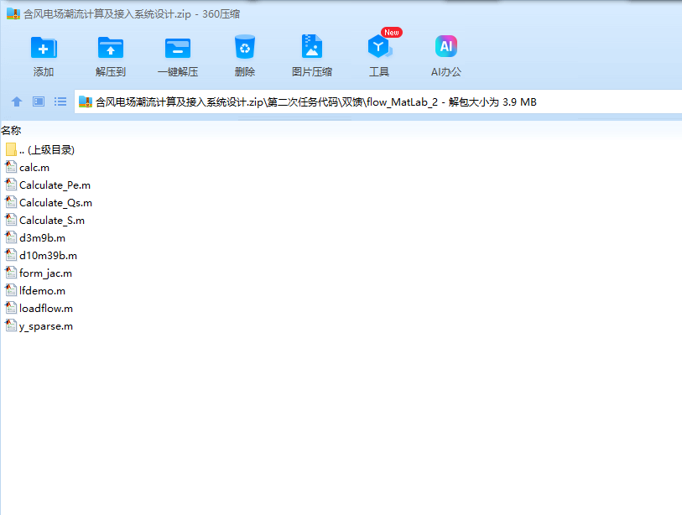Click the 一键解压 label text
Viewport: 682px width, 515px height.
178,72
